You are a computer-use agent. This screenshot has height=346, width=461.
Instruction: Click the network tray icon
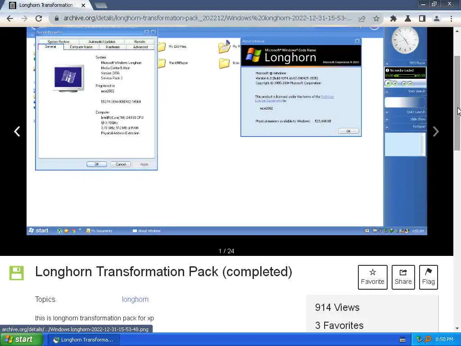[419, 340]
